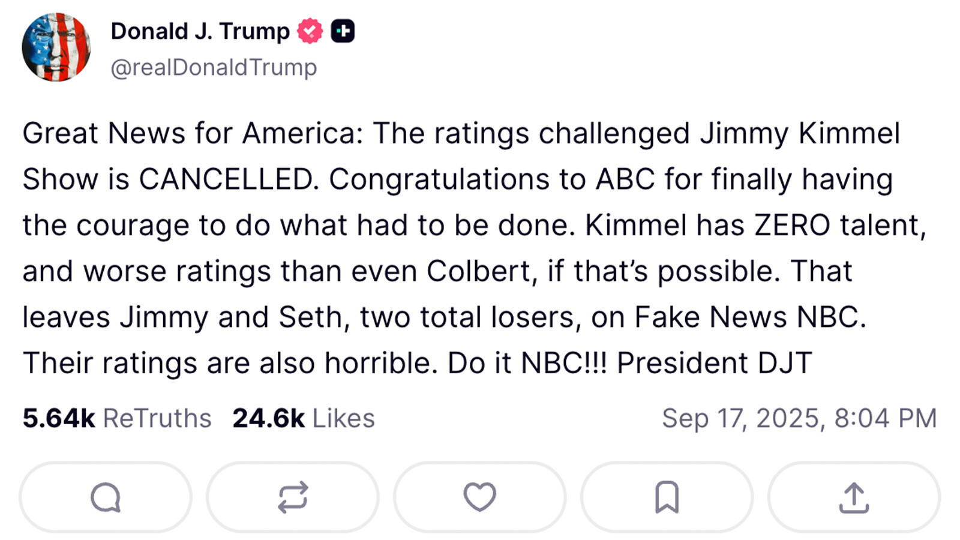Click the share upload arrow icon
The width and height of the screenshot is (960, 540).
coord(854,497)
